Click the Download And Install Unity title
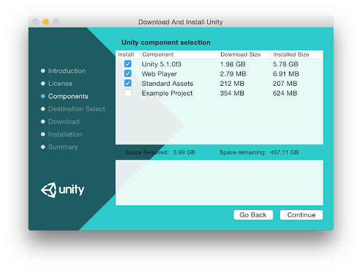The height and width of the screenshot is (271, 362). (x=180, y=22)
